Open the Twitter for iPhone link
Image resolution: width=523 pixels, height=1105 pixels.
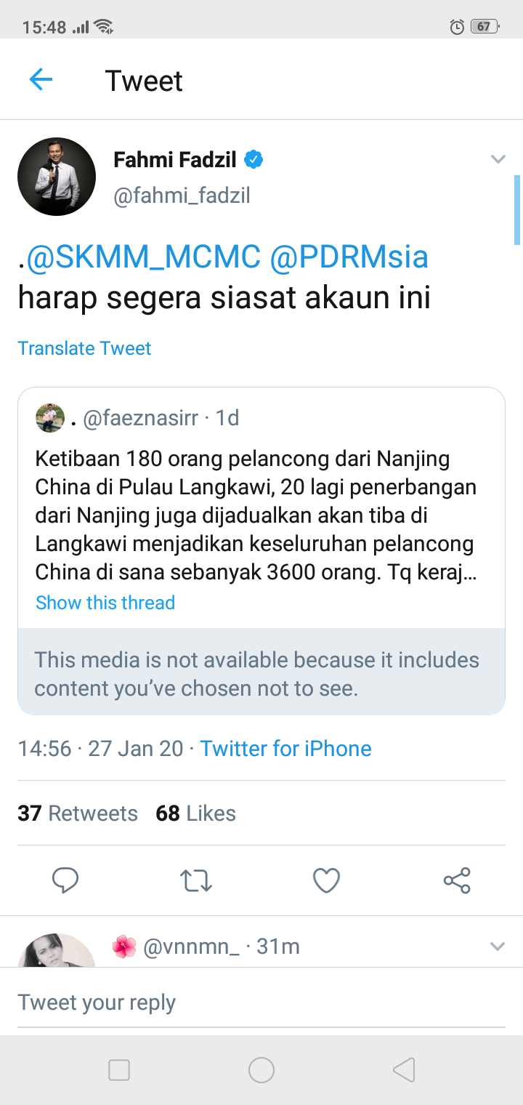285,749
